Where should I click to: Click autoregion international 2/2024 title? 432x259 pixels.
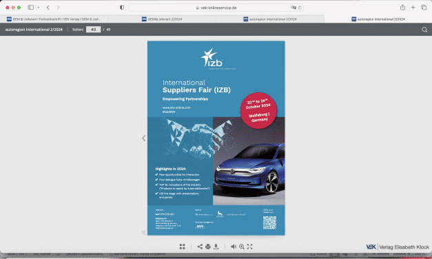[x=34, y=30]
